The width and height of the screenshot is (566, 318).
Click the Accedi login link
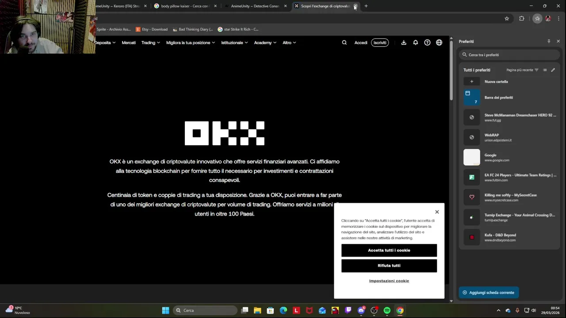(x=361, y=43)
